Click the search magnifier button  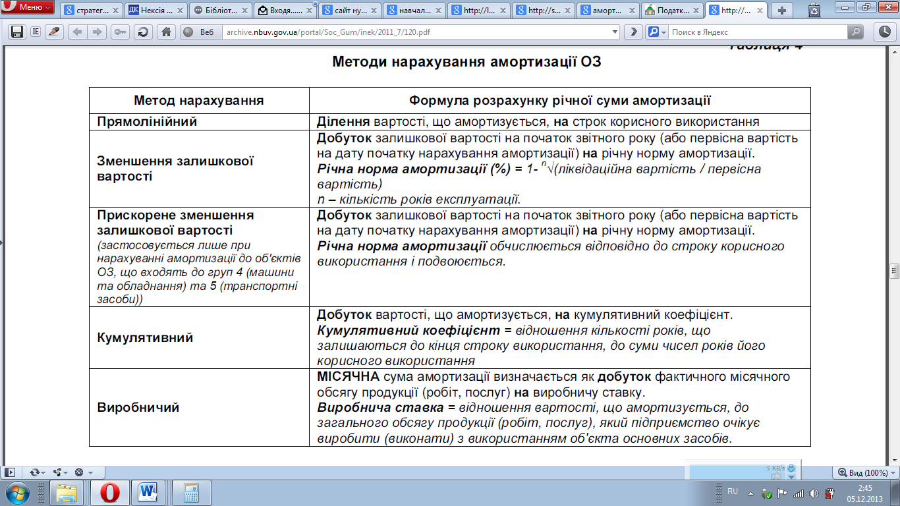point(856,32)
